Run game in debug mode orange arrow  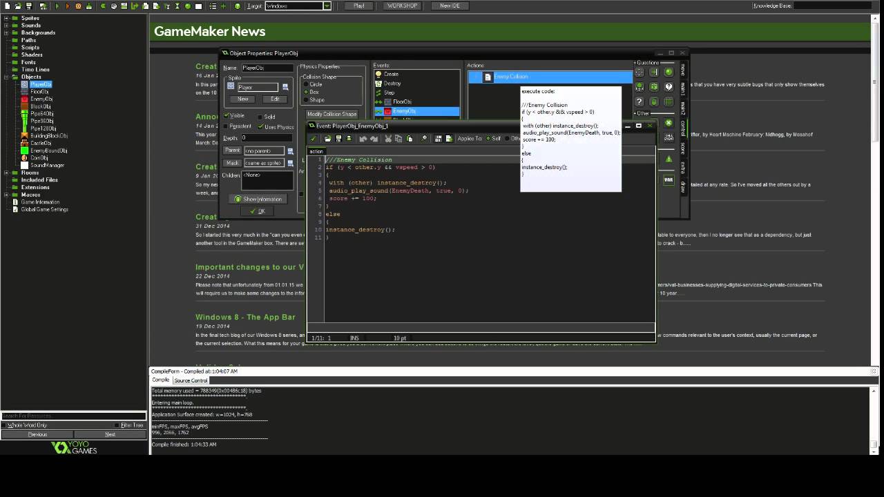pyautogui.click(x=68, y=6)
